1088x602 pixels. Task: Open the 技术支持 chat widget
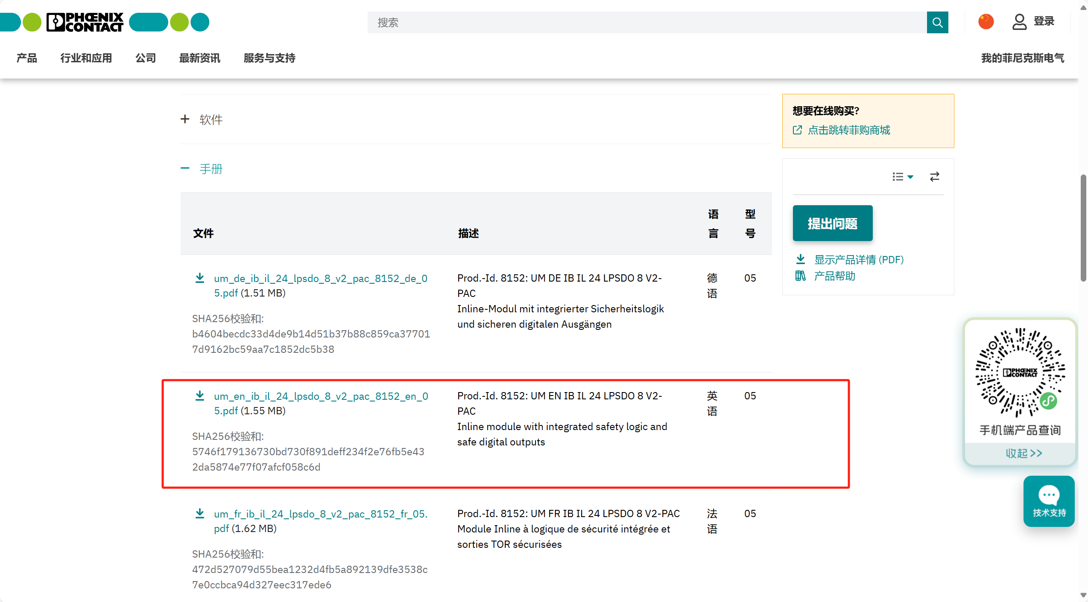coord(1049,502)
